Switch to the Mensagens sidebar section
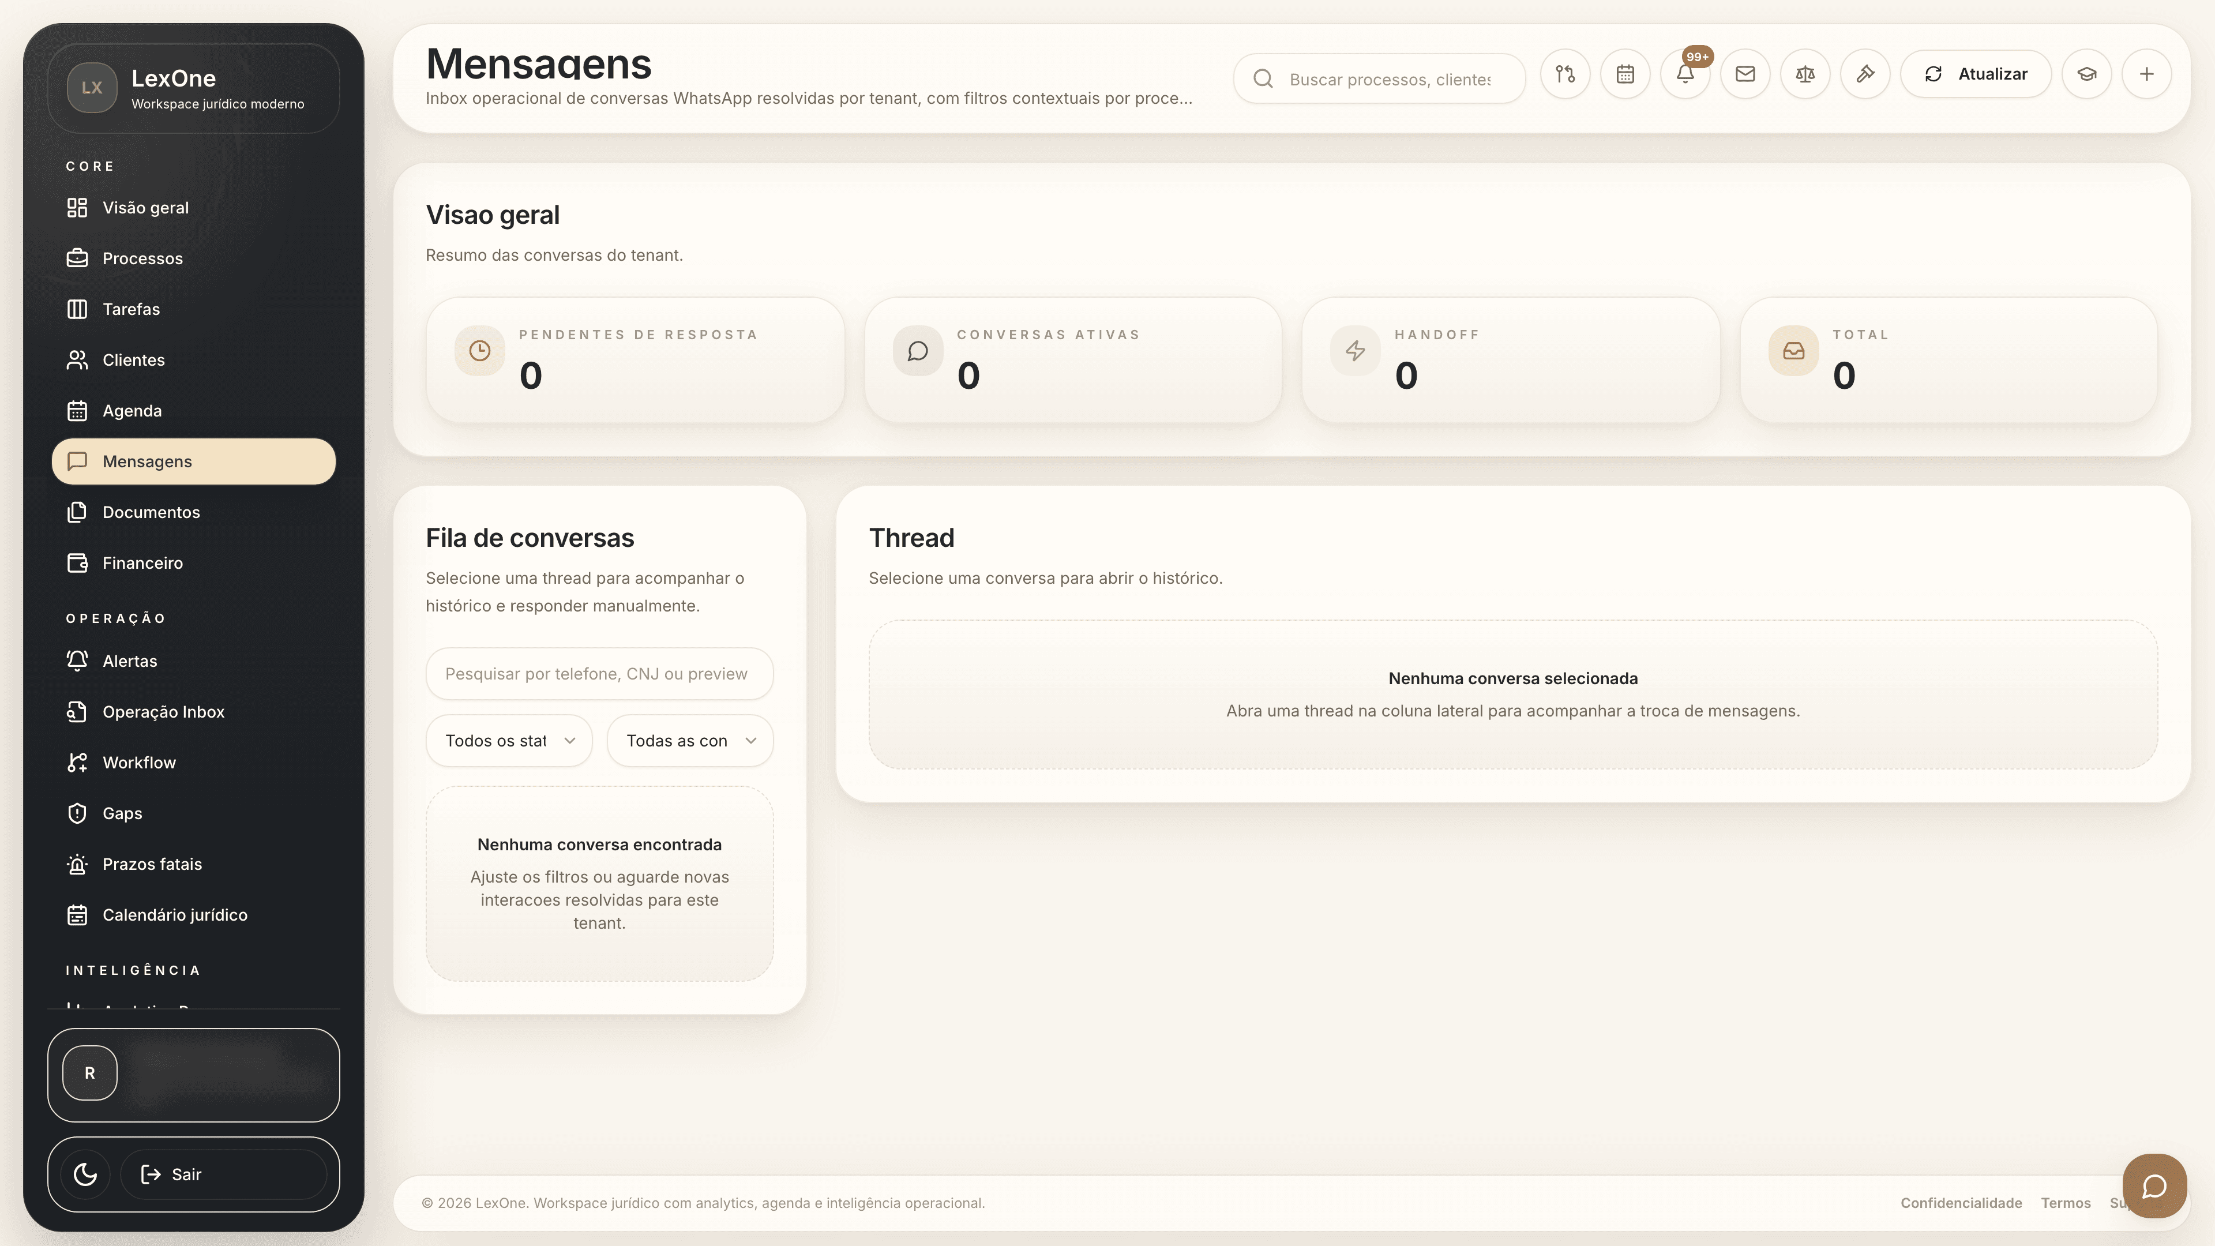 (x=193, y=461)
